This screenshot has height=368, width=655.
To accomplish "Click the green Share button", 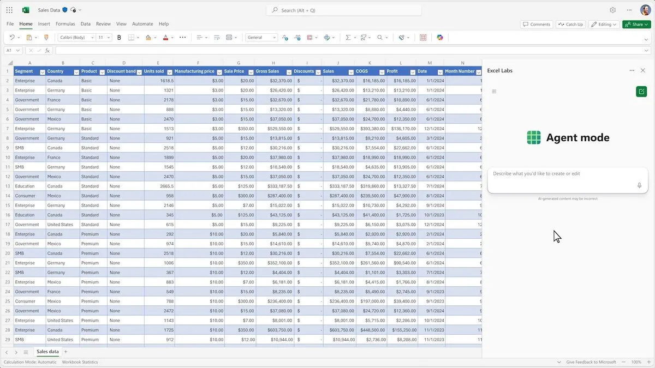I will [636, 24].
